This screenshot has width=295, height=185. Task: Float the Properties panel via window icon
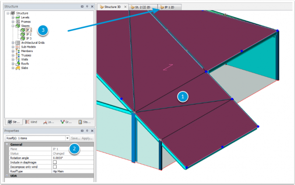(82, 131)
